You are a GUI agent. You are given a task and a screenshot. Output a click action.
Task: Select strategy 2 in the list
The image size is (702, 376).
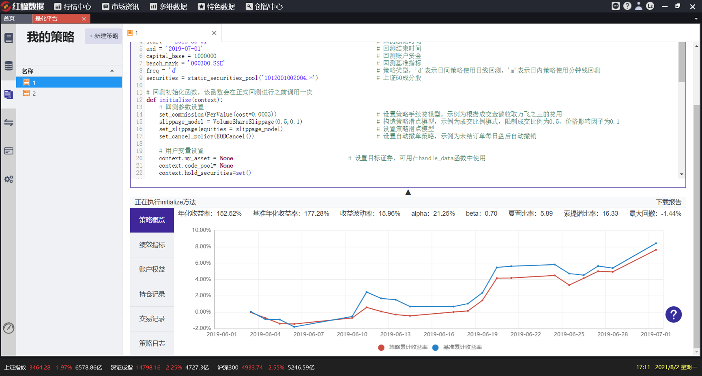[x=34, y=93]
